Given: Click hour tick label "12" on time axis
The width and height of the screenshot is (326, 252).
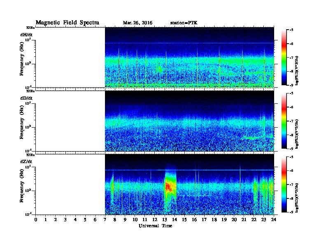Looking at the screenshot, I should (x=155, y=220).
